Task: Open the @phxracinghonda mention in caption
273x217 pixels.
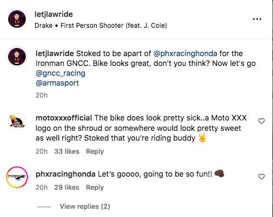Action: [185, 53]
